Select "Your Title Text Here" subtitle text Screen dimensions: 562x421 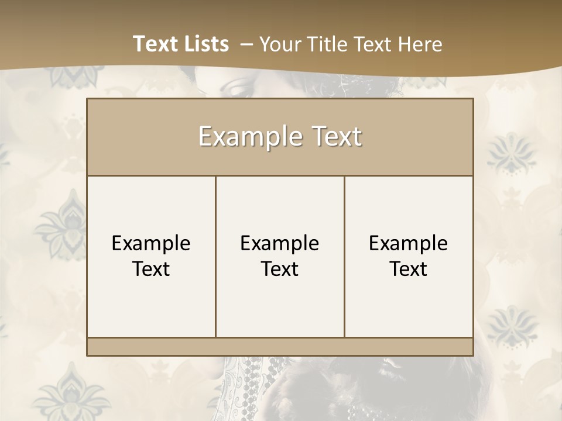pyautogui.click(x=350, y=44)
